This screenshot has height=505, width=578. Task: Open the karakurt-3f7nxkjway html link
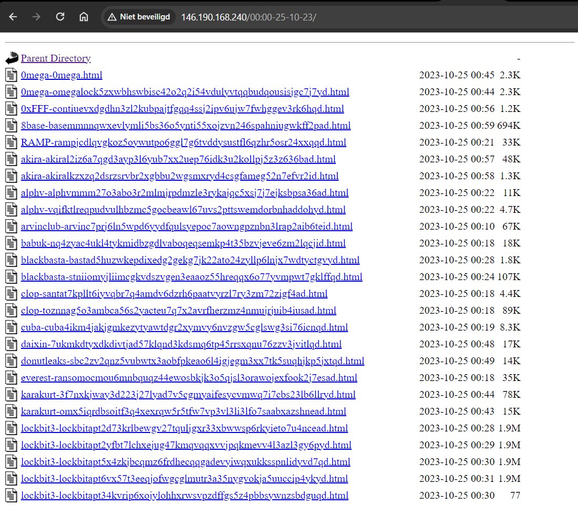tap(188, 395)
